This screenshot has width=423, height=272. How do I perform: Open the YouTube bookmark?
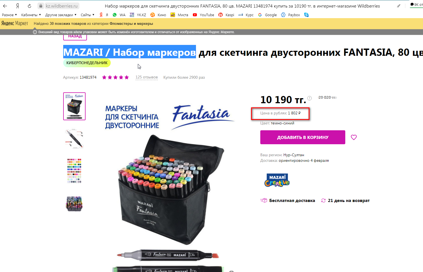[x=204, y=15]
